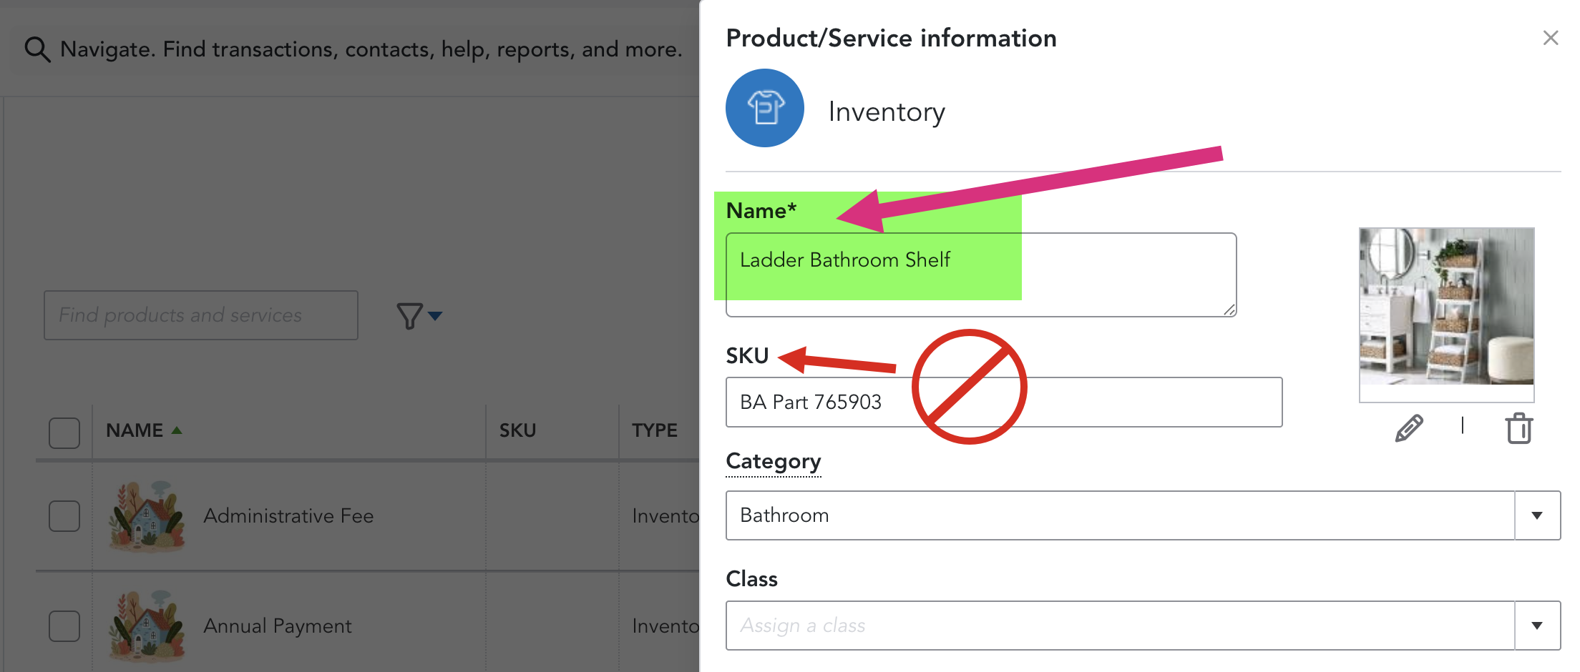Open the filter funnel menu

[409, 315]
